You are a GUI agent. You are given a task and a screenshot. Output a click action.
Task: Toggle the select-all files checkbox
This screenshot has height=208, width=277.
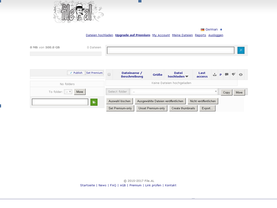click(x=109, y=74)
